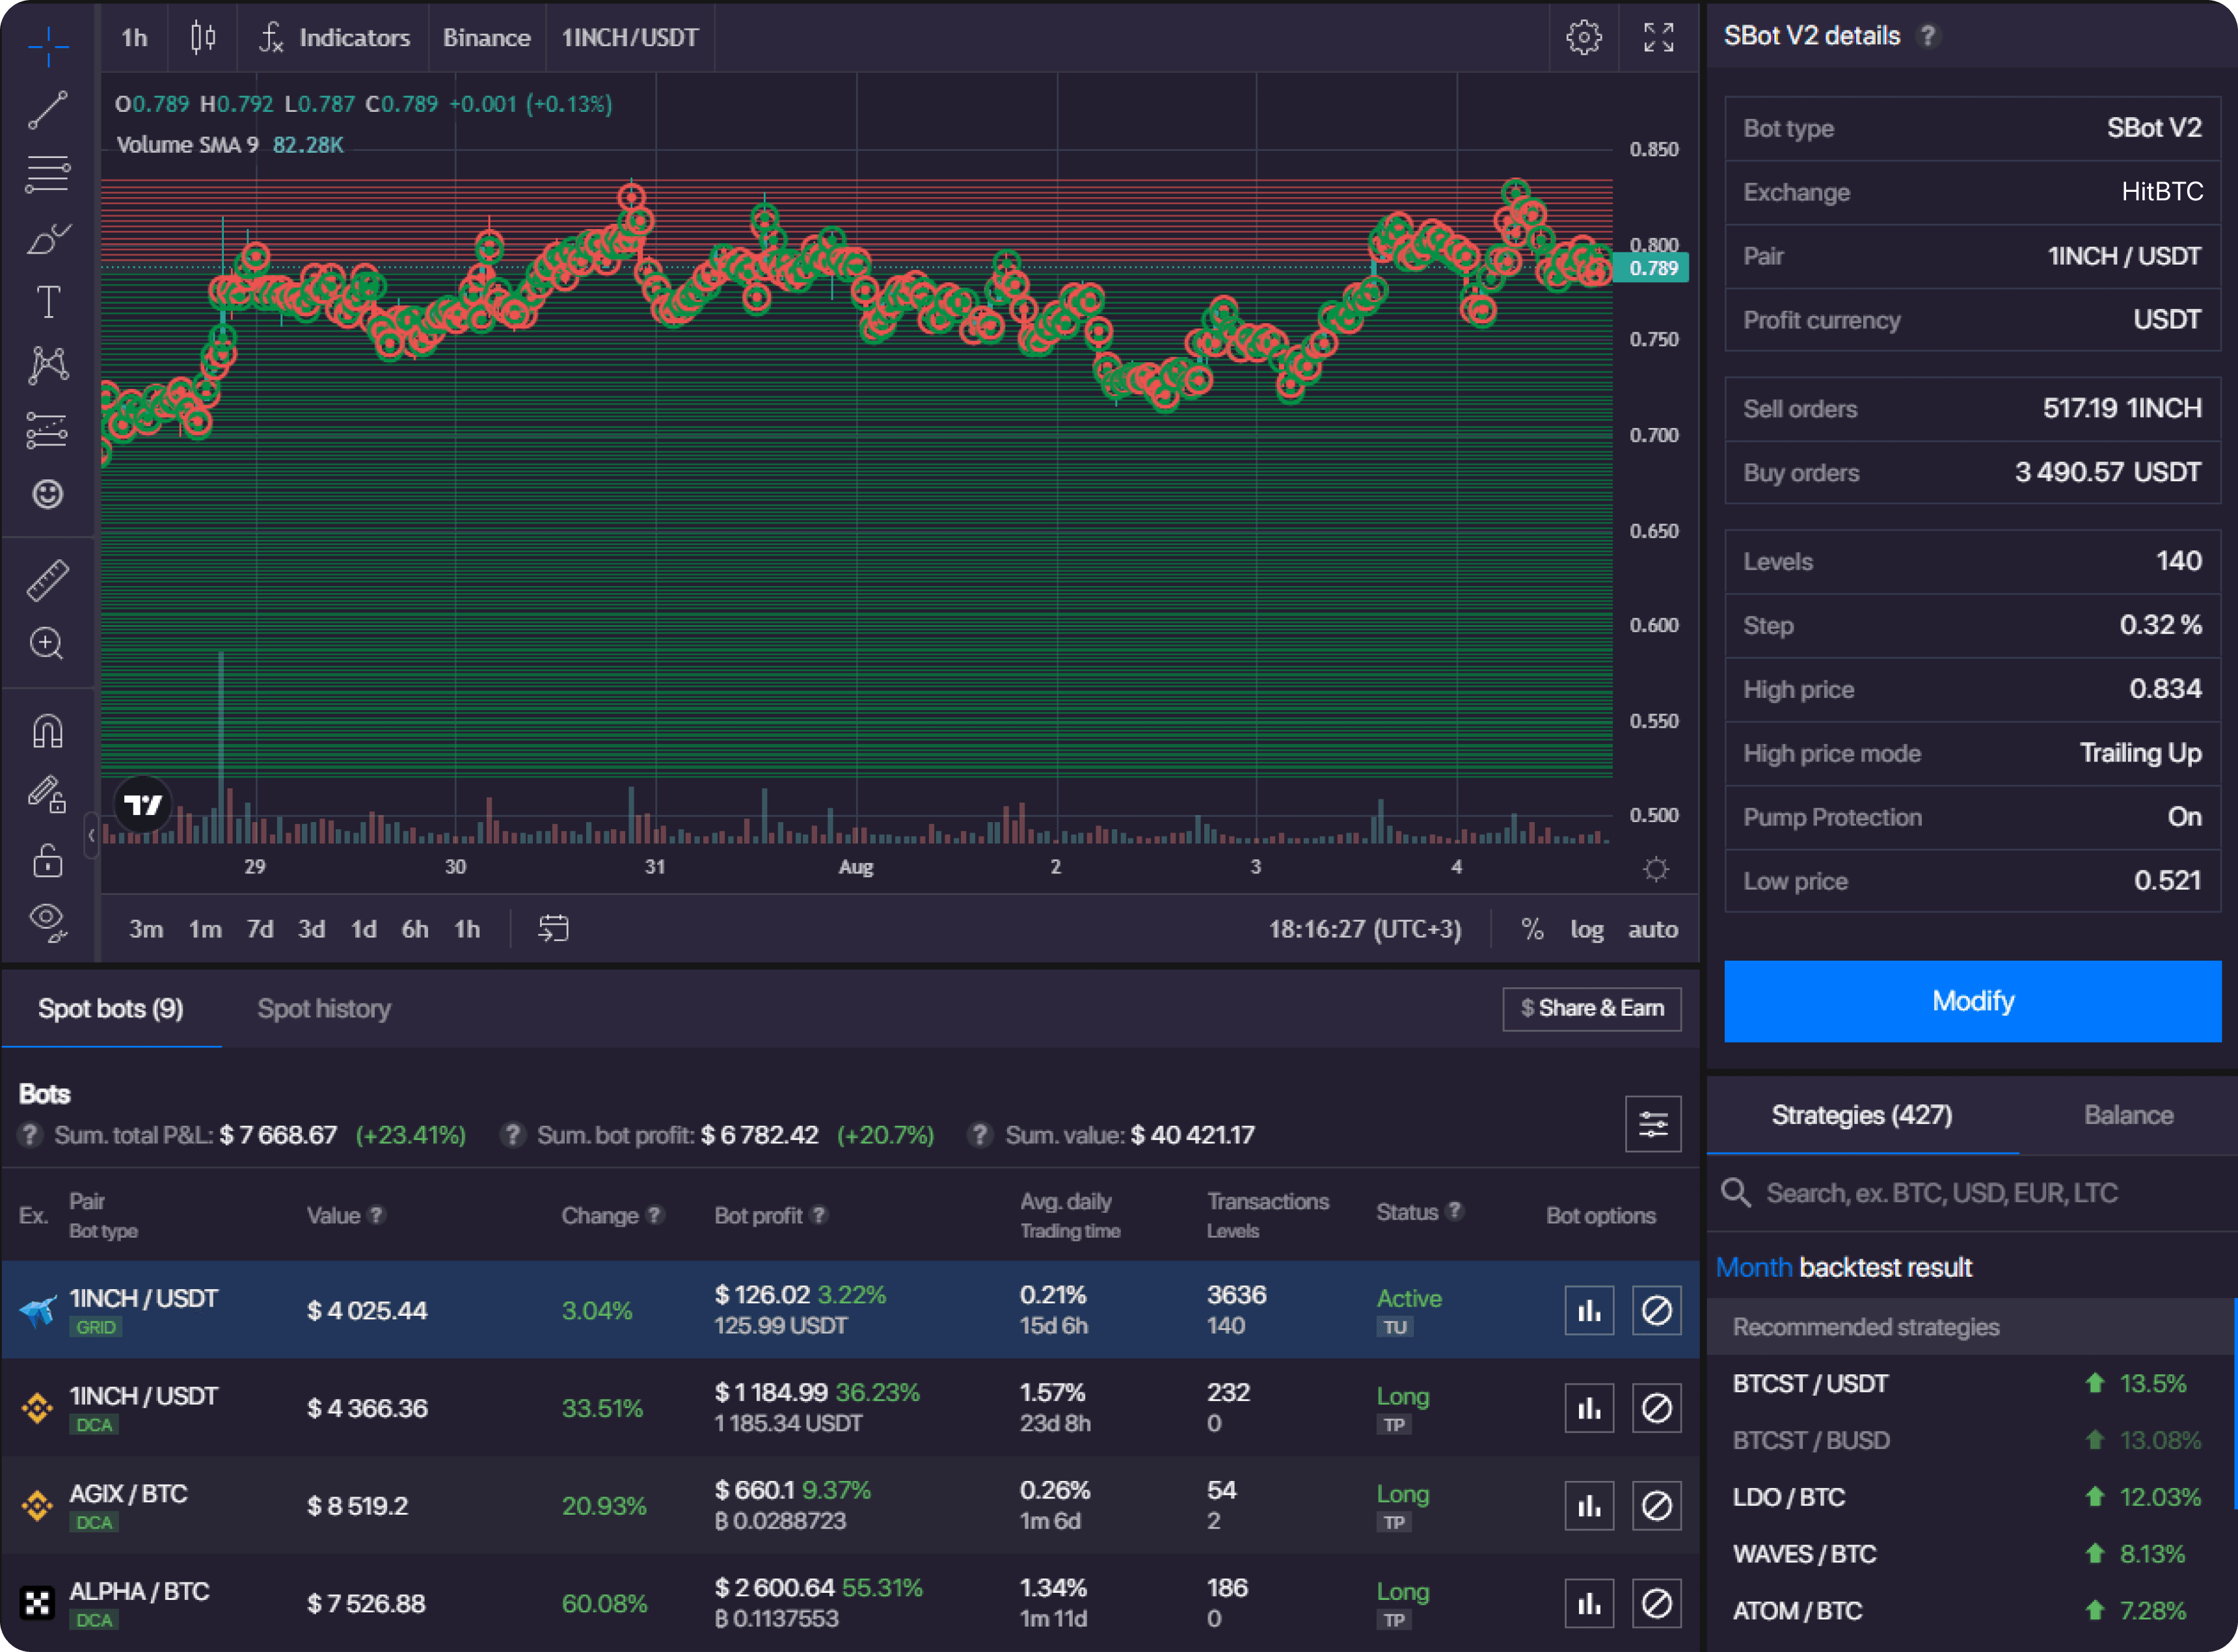Screen dimensions: 2238x1652
Task: Click the drawing/pencil tool icon
Action: point(47,794)
